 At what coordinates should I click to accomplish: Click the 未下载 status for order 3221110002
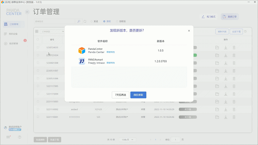188,109
